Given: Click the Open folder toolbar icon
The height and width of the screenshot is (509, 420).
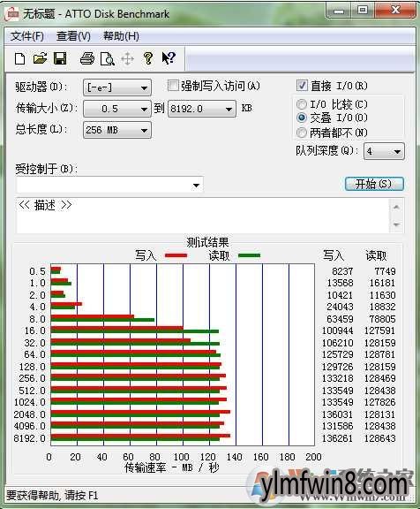Looking at the screenshot, I should tap(40, 58).
